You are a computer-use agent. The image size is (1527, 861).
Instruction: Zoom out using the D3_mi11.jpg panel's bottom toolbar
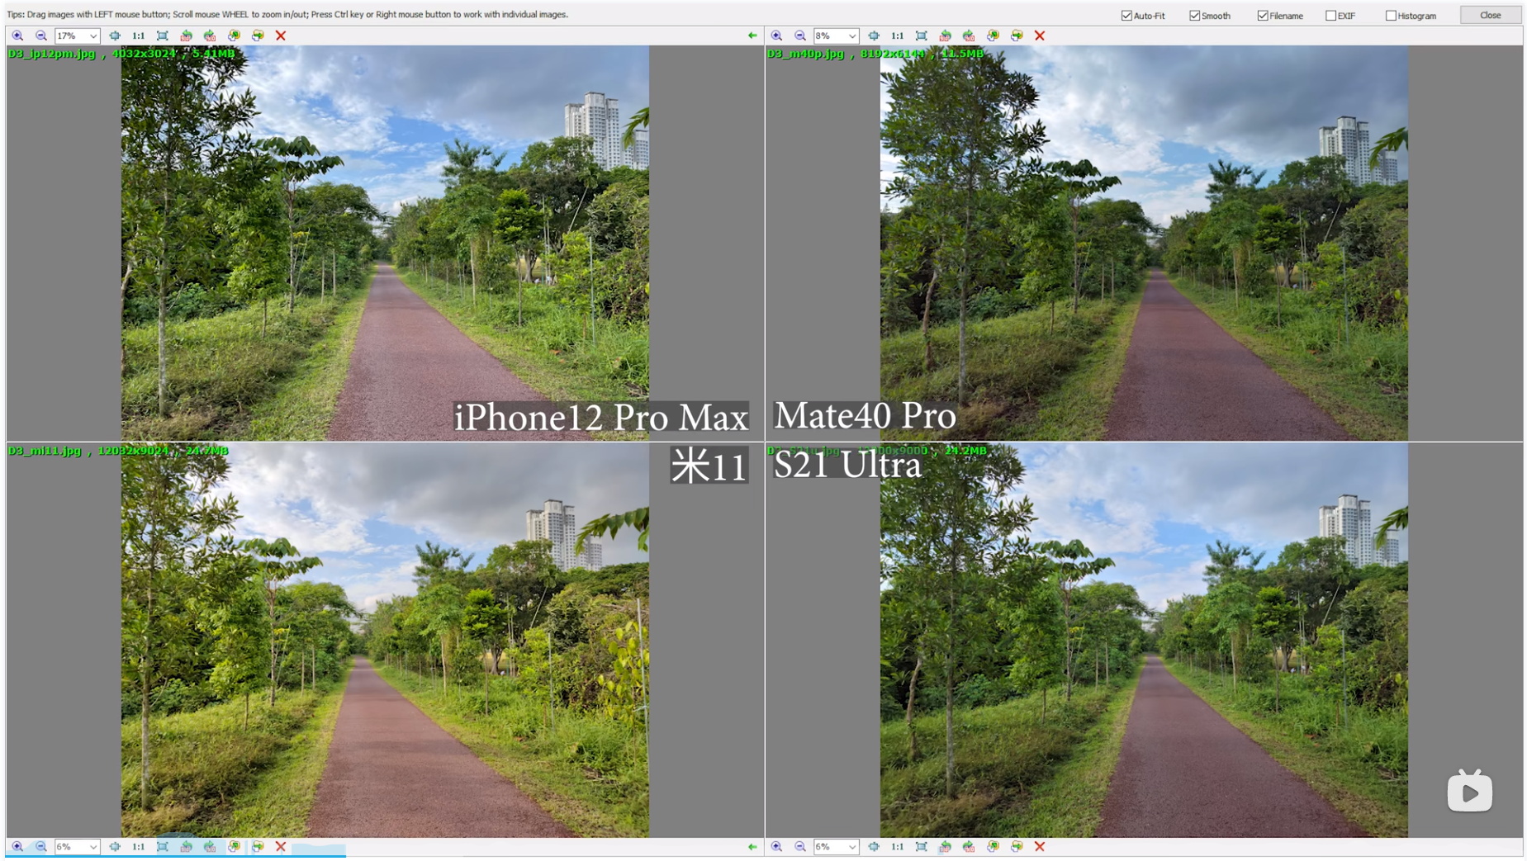pos(41,847)
